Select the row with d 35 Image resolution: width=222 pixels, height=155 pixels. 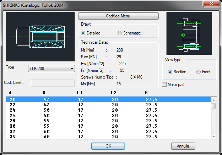click(108, 137)
